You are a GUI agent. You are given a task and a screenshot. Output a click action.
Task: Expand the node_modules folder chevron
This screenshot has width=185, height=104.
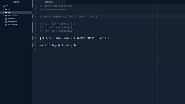coord(4,15)
